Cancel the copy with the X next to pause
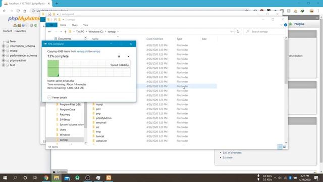The height and width of the screenshot is (182, 323). (128, 56)
